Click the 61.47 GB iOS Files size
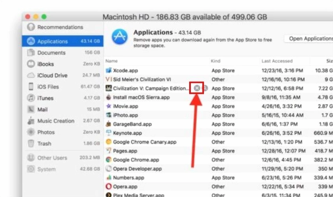The image size is (333, 197). (x=90, y=87)
